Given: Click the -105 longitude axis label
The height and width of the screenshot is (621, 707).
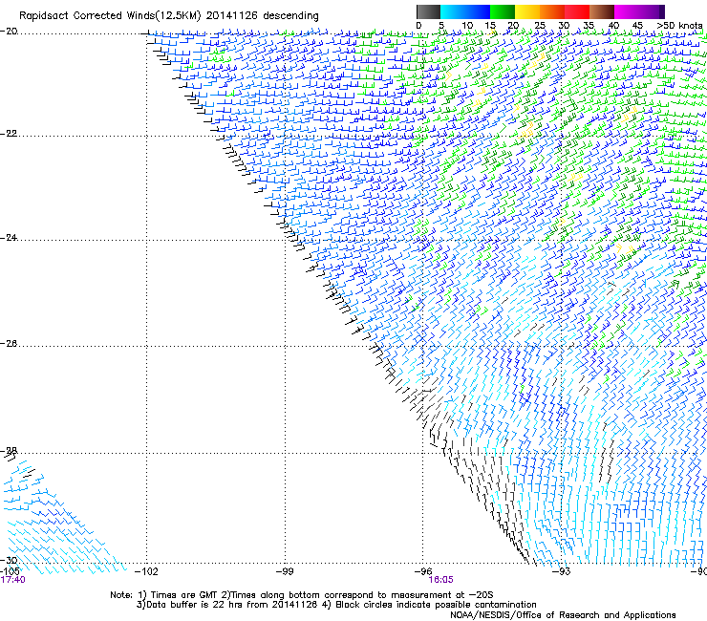Looking at the screenshot, I should click(10, 571).
